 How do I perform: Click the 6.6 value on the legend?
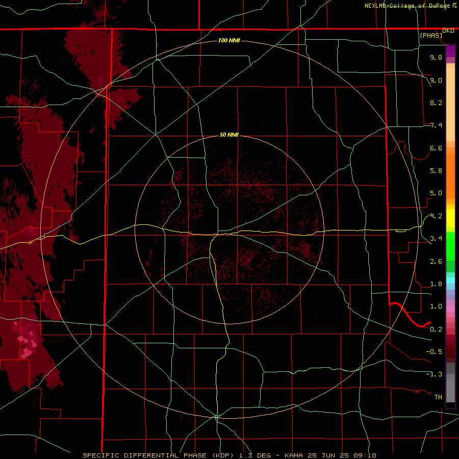(436, 148)
